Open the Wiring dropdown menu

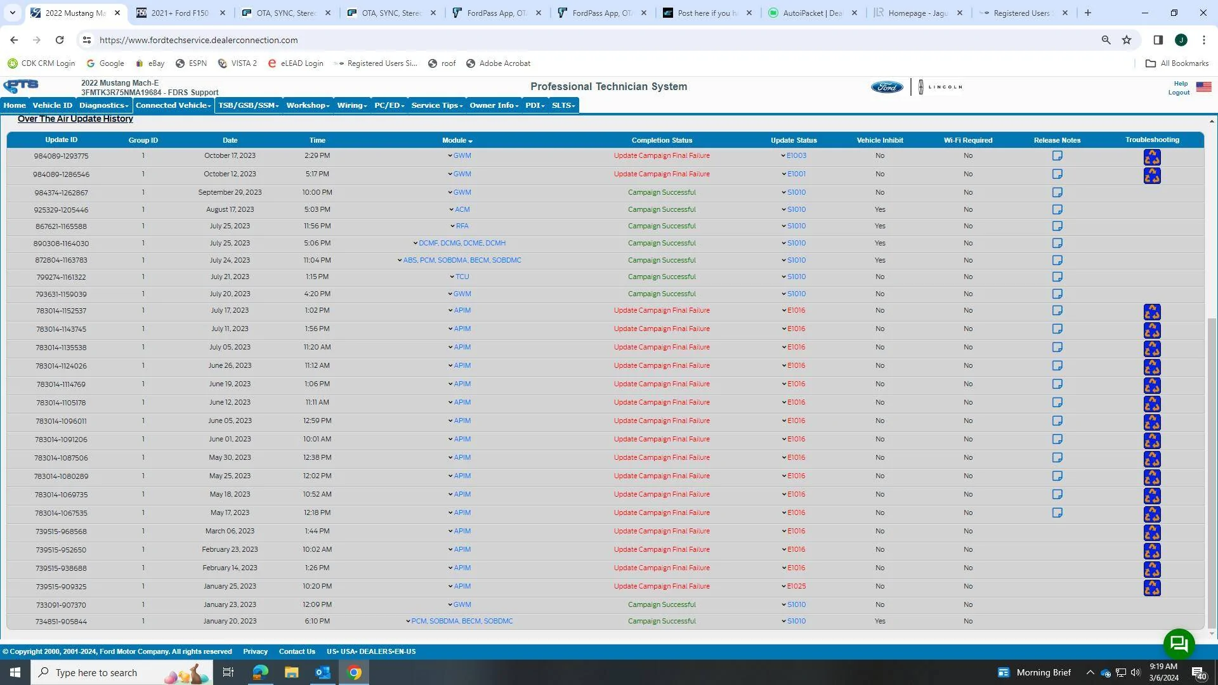coord(352,105)
